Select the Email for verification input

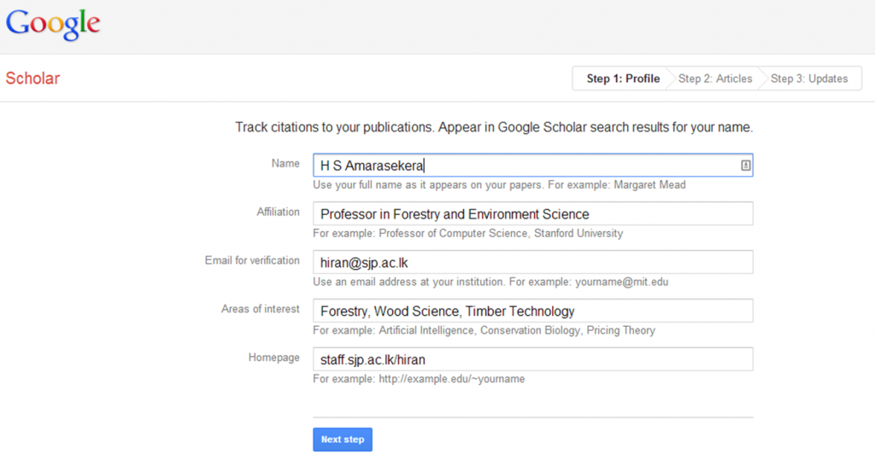pos(531,263)
